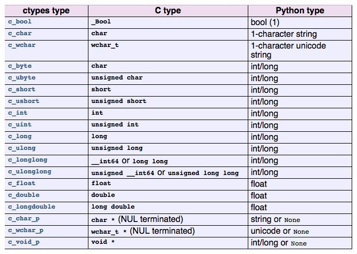The image size is (357, 254).
Task: Click the "ctypes type" column header
Action: pos(46,10)
